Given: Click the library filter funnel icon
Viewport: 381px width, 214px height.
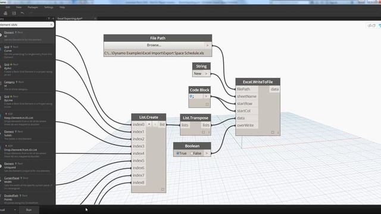Looking at the screenshot, I should tap(49, 18).
